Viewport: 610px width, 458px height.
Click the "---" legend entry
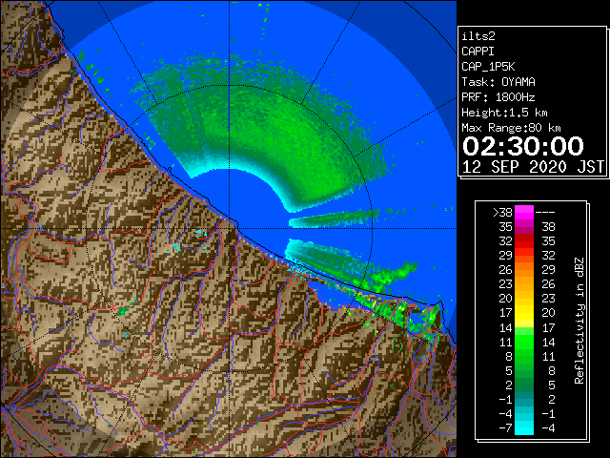coord(545,213)
